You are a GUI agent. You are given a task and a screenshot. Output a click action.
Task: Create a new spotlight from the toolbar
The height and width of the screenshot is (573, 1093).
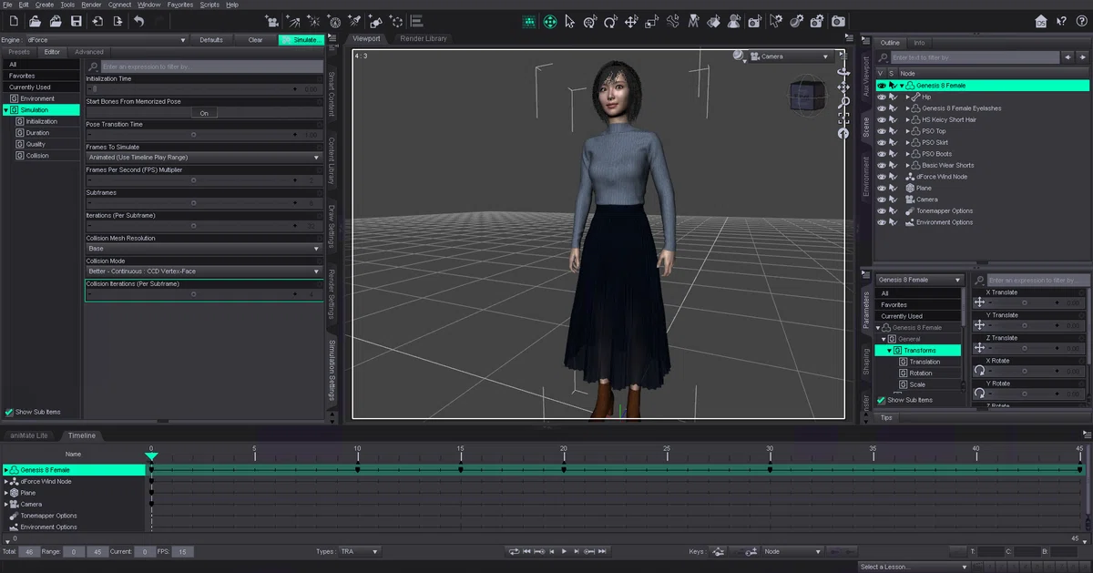click(x=354, y=21)
